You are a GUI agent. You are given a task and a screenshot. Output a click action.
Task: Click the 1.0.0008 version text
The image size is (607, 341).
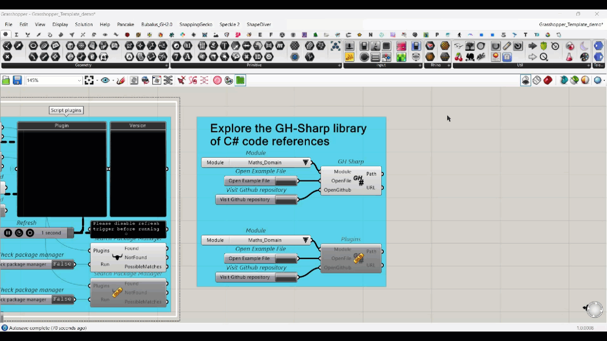click(585, 328)
